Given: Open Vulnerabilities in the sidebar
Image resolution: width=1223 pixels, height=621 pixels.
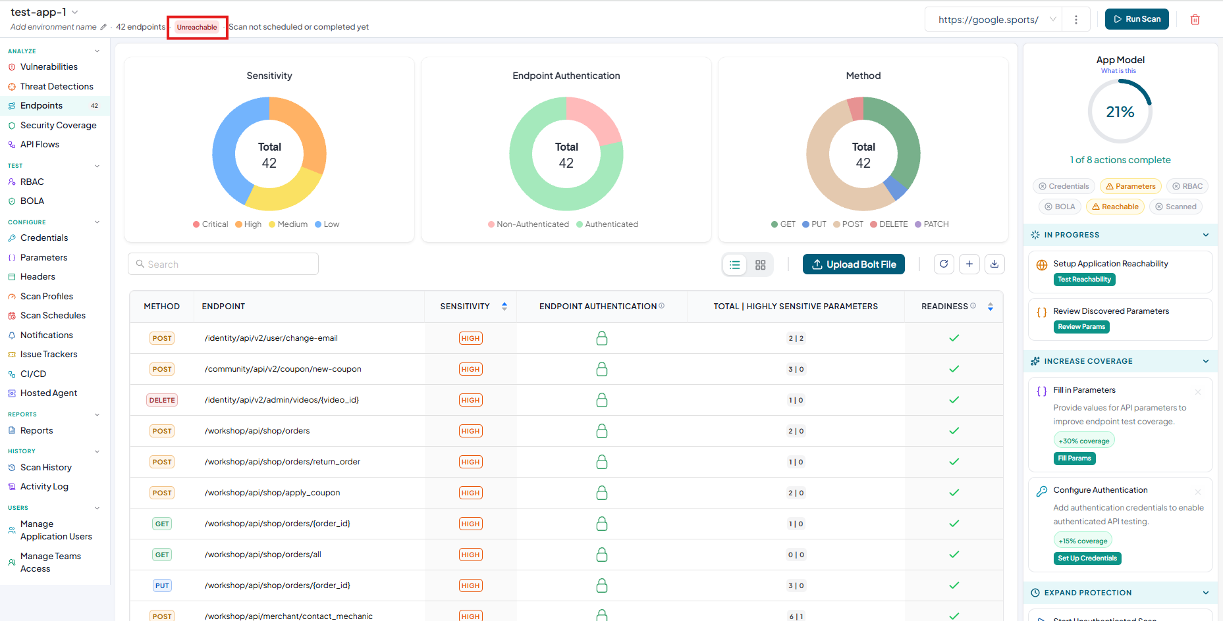Looking at the screenshot, I should pos(49,66).
